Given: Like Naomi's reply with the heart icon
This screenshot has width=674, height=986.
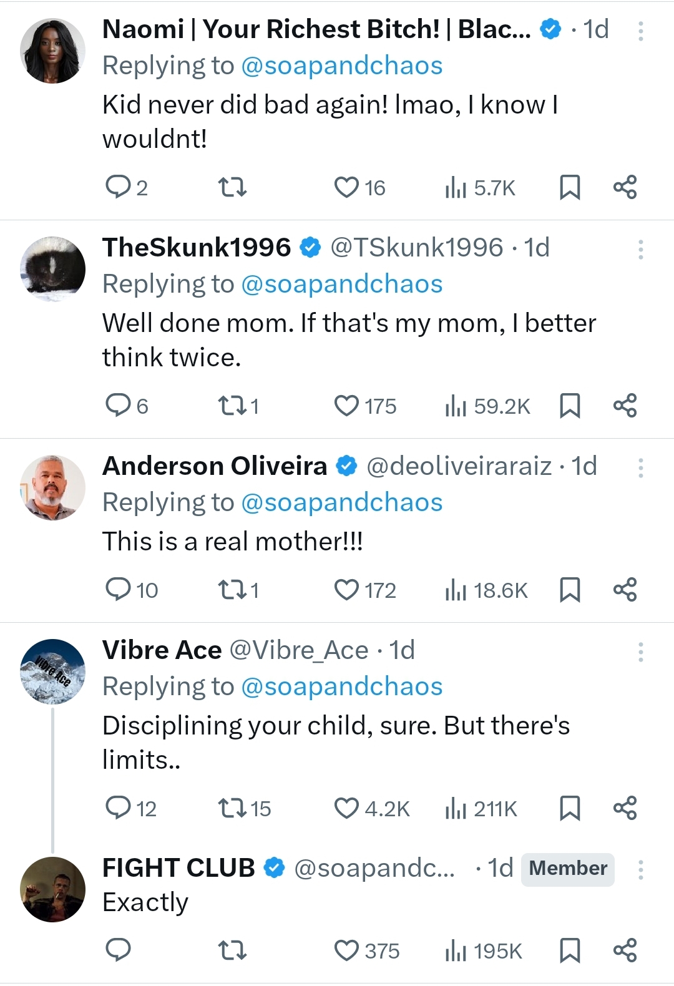Looking at the screenshot, I should coord(346,187).
